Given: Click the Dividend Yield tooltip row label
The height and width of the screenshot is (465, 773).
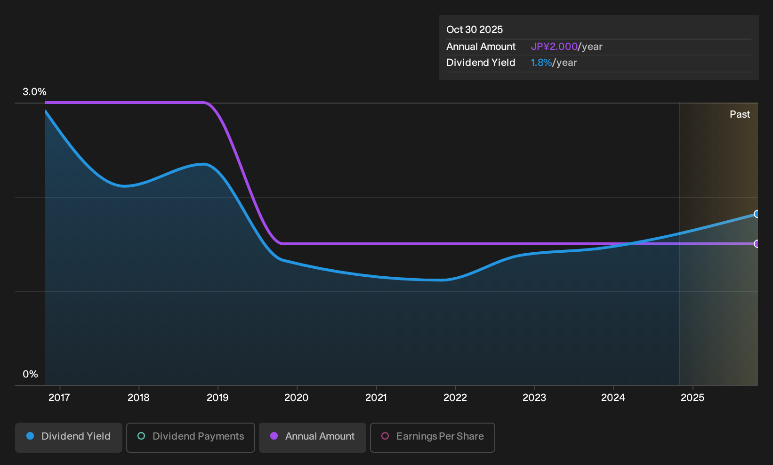Looking at the screenshot, I should coord(481,63).
